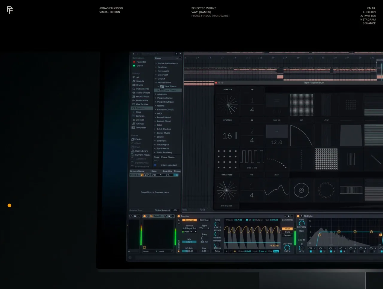The image size is (383, 289).
Task: Click the Varispeed starburst dial
Action: pyautogui.click(x=227, y=190)
